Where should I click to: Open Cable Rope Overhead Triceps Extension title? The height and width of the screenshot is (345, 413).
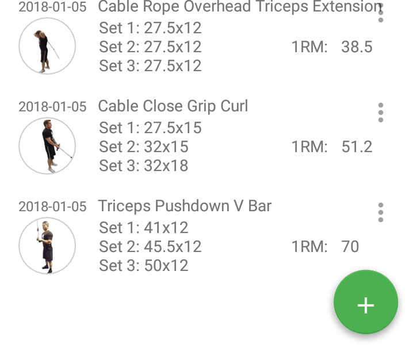click(239, 7)
